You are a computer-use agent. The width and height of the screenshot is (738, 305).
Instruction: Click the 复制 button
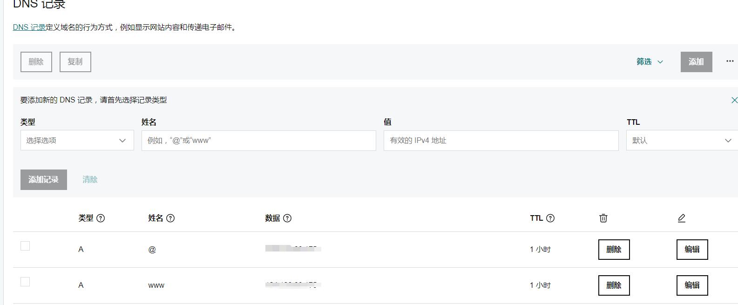tap(75, 62)
